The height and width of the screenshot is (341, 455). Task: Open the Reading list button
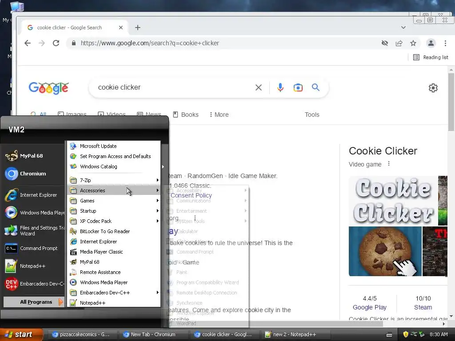click(431, 57)
